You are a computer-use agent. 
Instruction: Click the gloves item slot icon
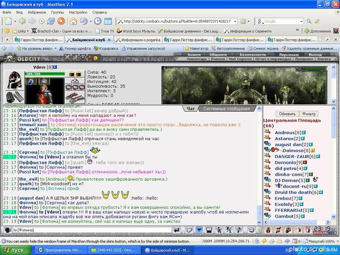tap(75, 97)
